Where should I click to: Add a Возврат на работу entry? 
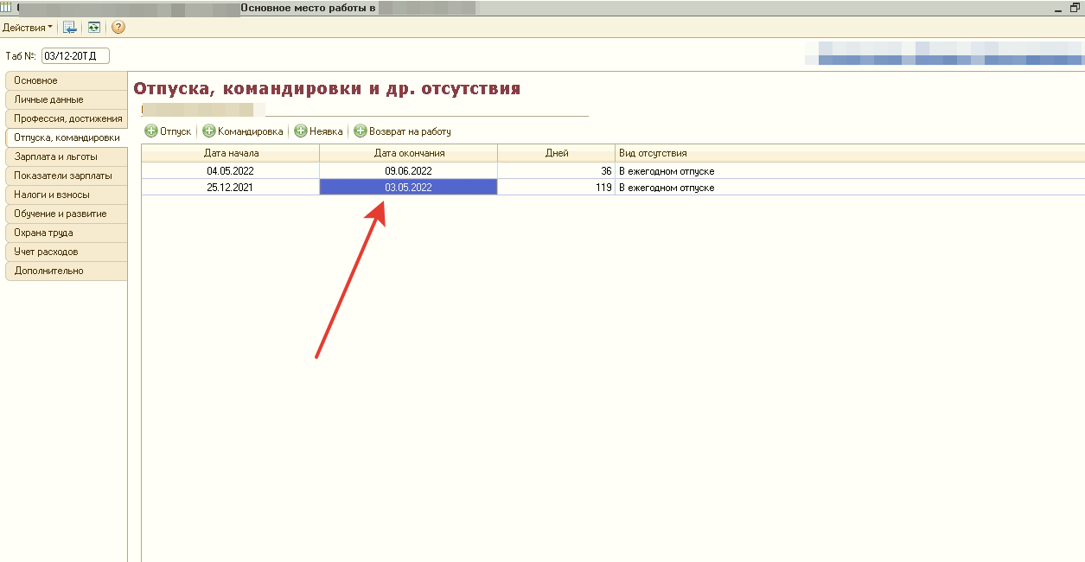point(403,131)
